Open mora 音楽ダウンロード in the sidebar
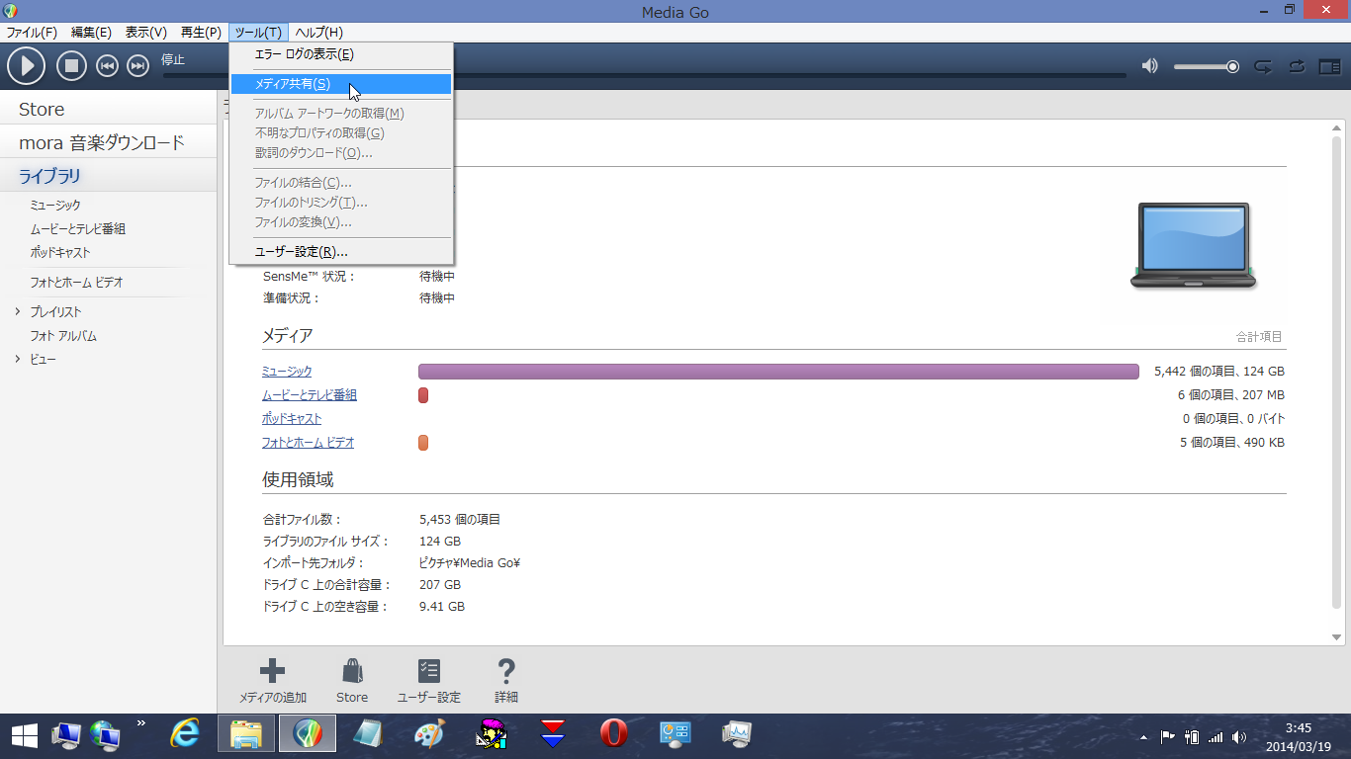The width and height of the screenshot is (1351, 759). click(108, 142)
